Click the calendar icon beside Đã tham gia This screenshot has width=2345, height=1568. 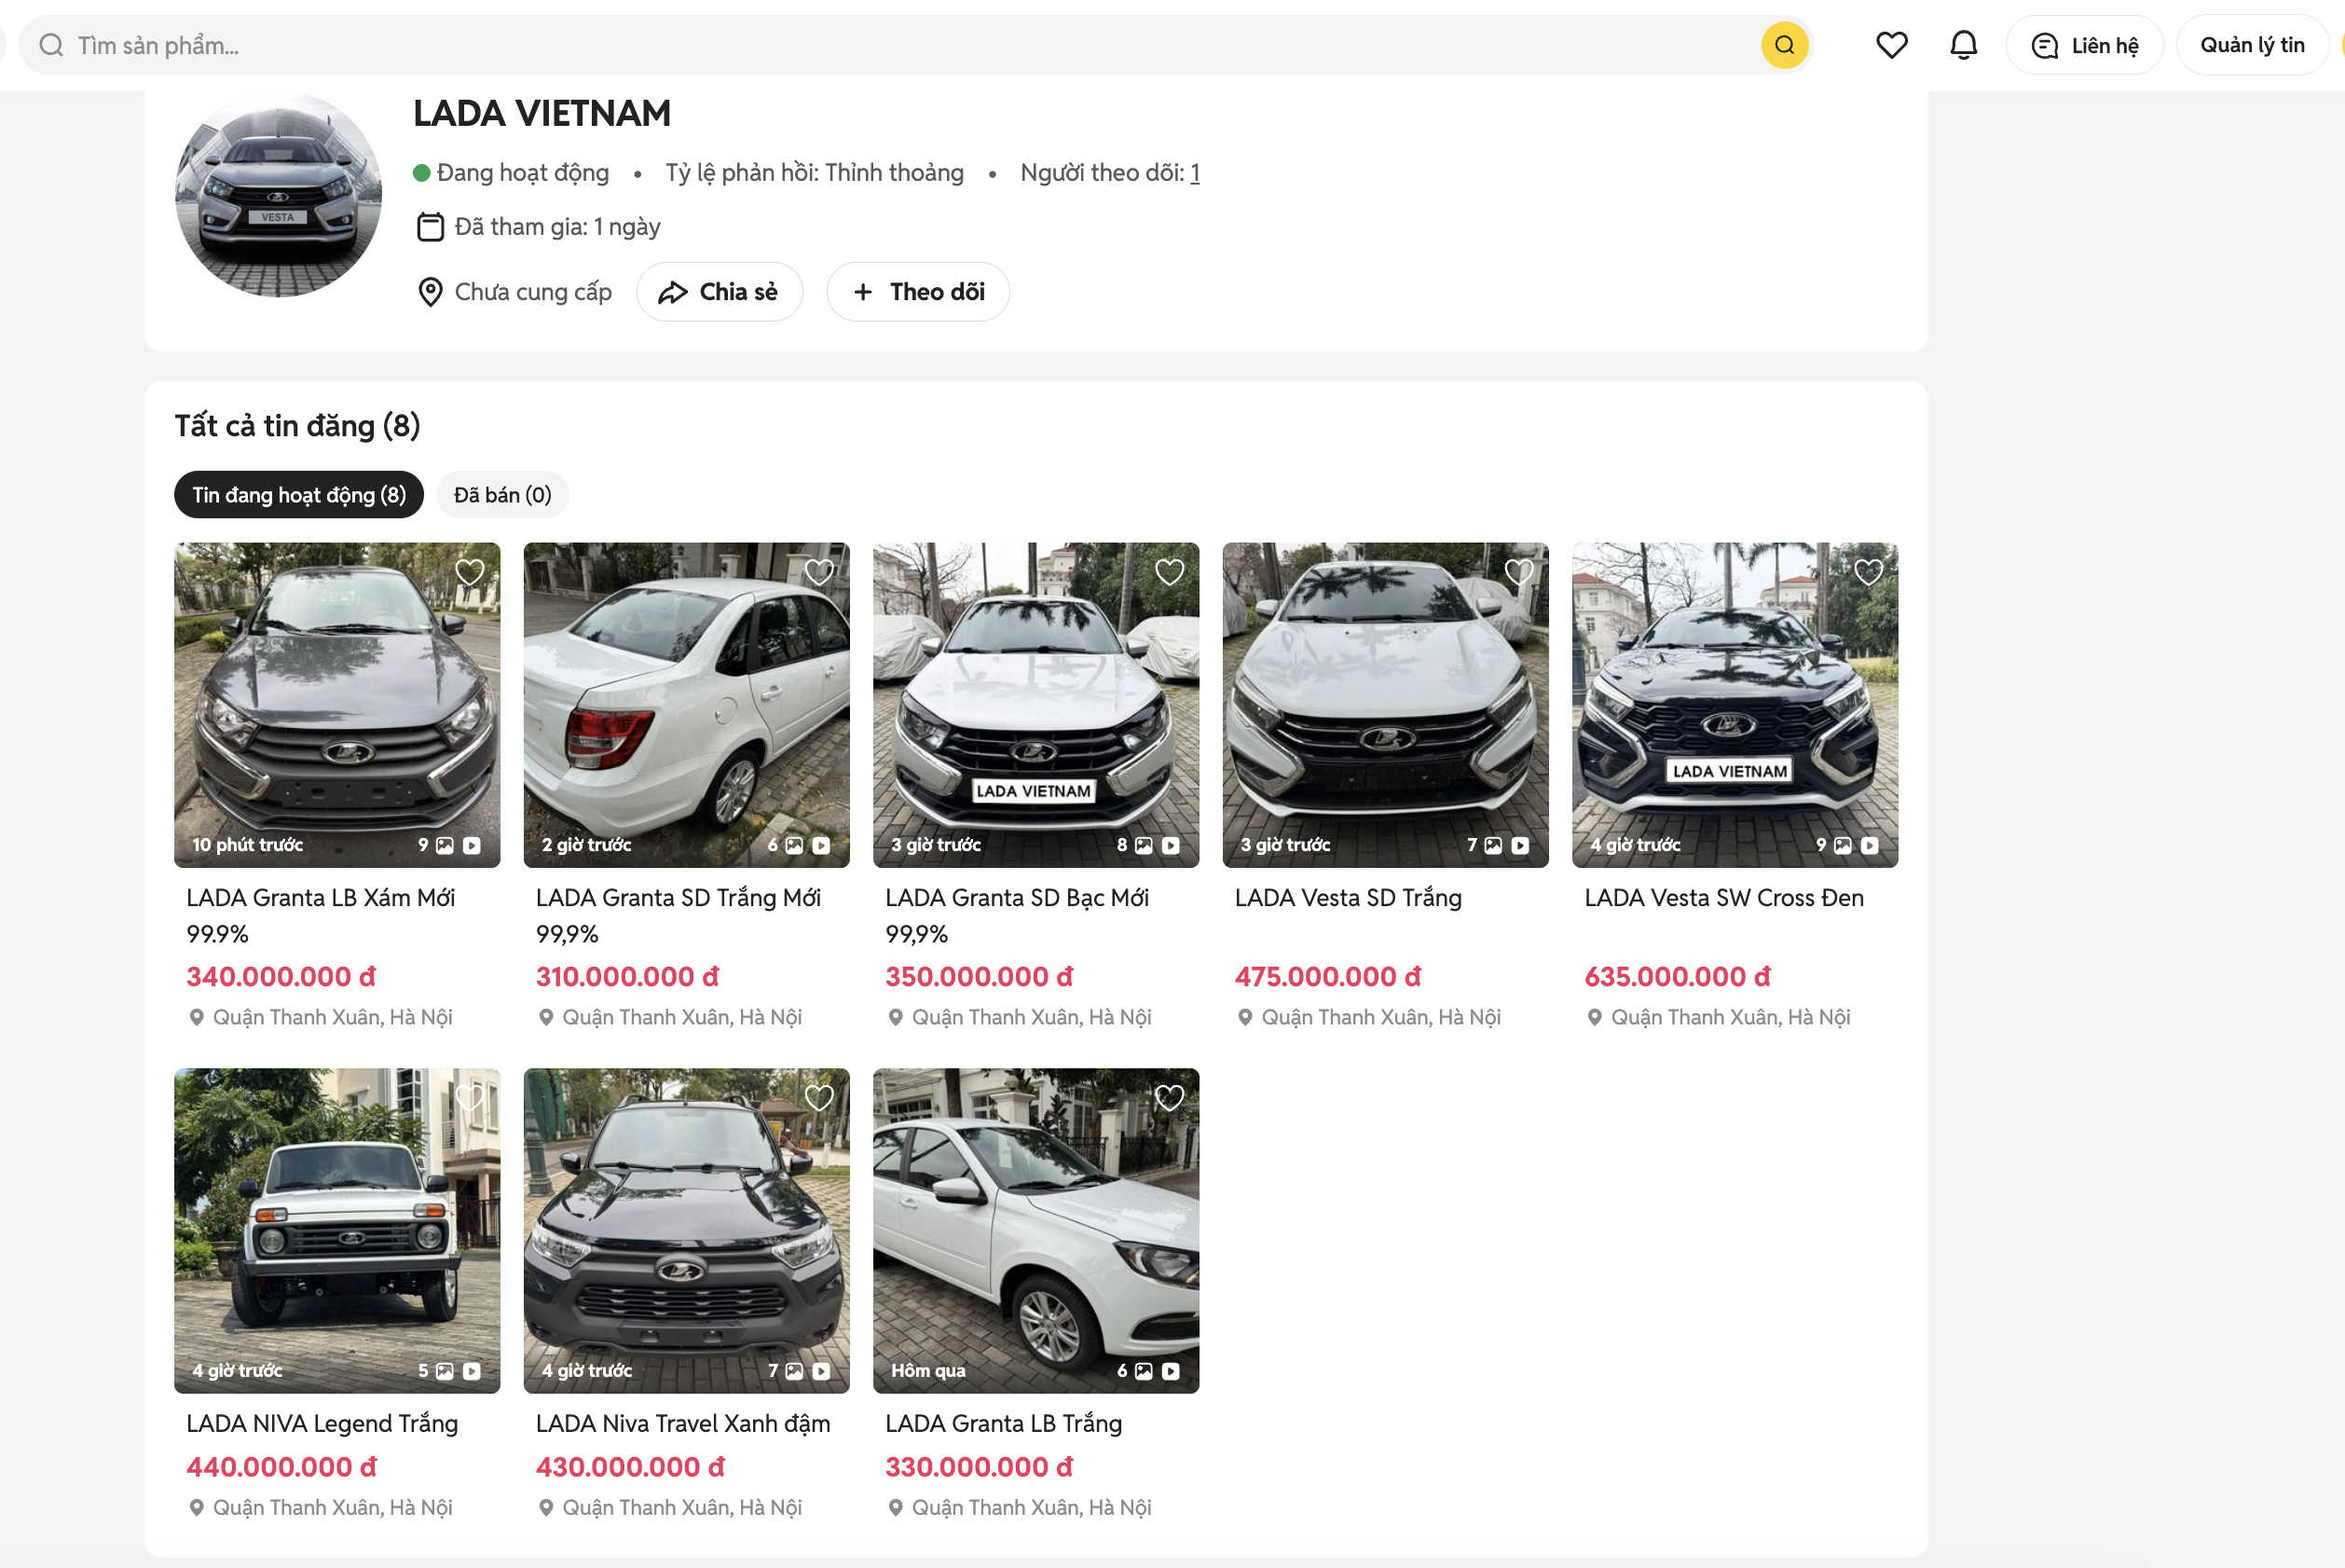tap(430, 227)
